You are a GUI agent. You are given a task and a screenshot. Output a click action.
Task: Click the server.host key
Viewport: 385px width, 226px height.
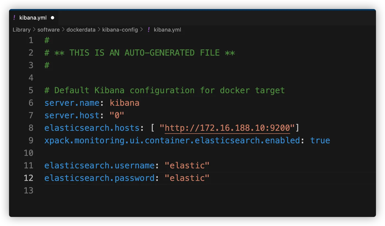point(72,115)
